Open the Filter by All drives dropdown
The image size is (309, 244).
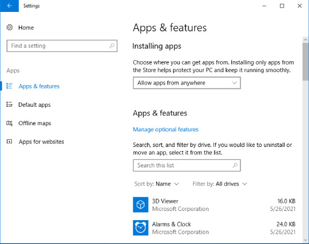[220, 184]
